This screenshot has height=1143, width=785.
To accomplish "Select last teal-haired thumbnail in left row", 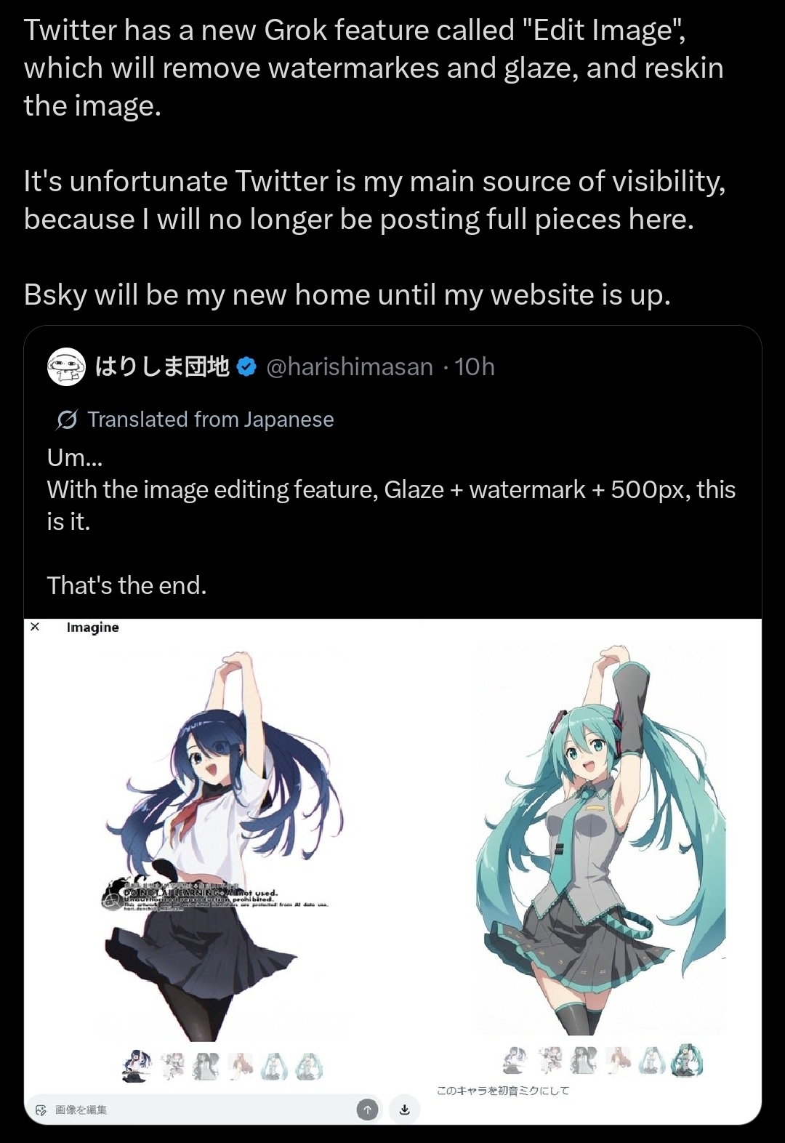I will pyautogui.click(x=309, y=1067).
